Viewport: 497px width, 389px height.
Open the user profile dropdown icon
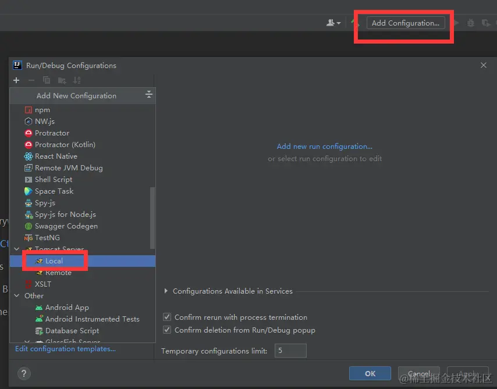(333, 23)
